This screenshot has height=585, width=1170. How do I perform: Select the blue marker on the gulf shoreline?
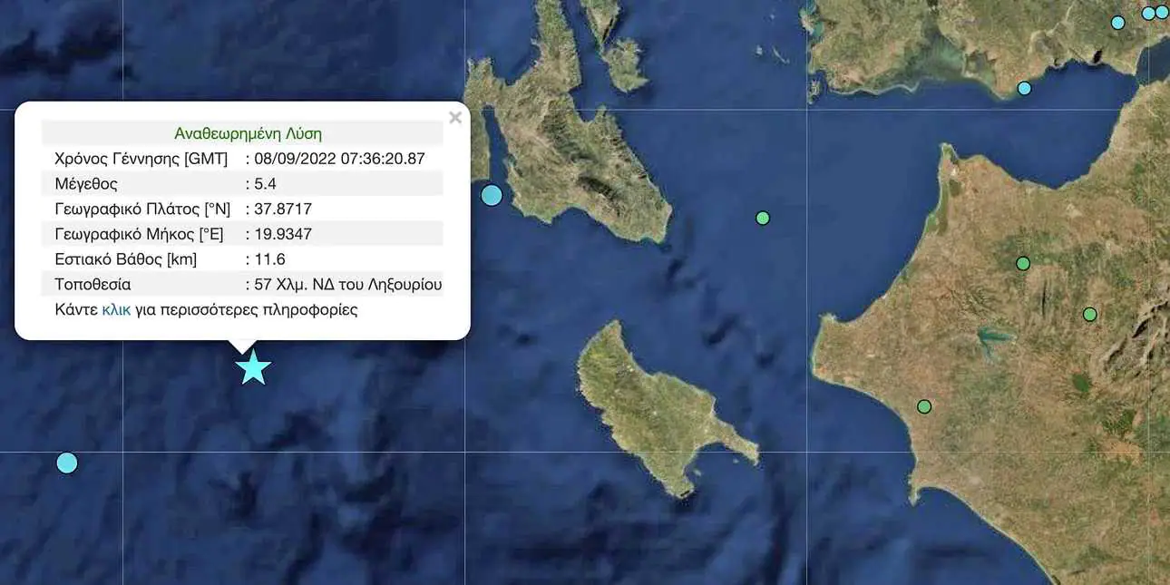(1024, 88)
